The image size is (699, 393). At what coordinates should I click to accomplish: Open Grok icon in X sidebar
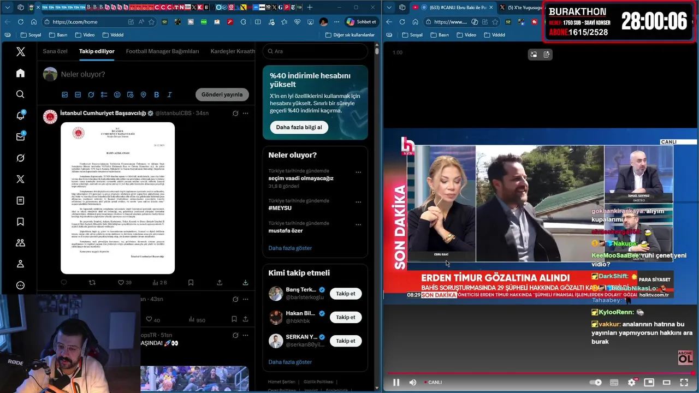pos(20,158)
